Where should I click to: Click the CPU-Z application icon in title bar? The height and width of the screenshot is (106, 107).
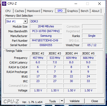(4, 4)
